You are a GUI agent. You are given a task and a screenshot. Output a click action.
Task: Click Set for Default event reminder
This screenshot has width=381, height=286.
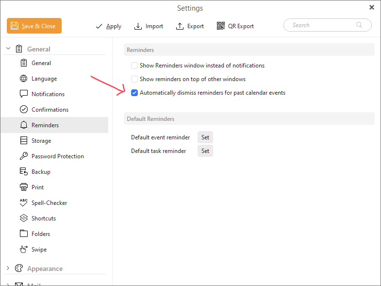tap(205, 137)
